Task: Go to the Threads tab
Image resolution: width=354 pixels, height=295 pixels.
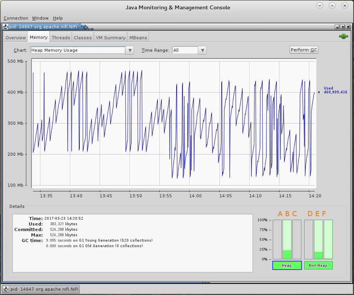Action: tap(61, 38)
